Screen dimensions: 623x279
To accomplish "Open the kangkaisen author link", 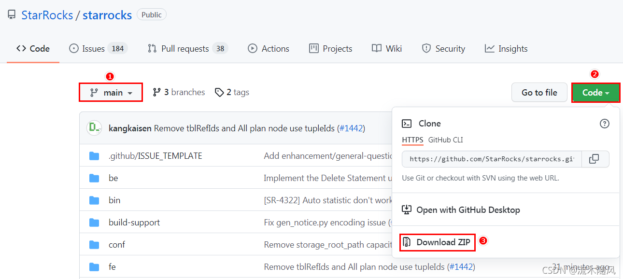I will click(x=130, y=128).
